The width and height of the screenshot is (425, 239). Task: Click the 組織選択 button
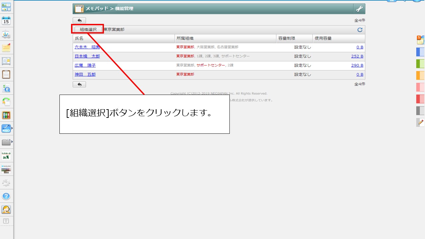[88, 30]
